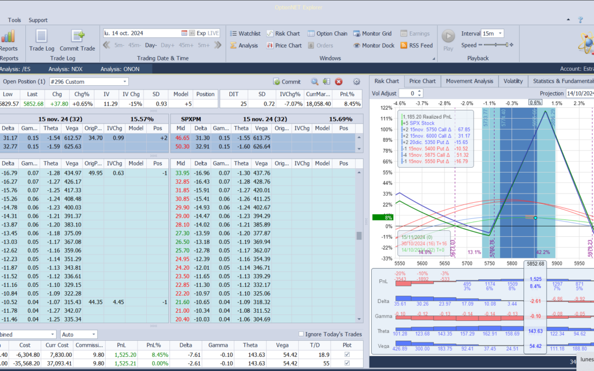Enable Ignore Today's Trades checkbox
594x371 pixels.
click(x=301, y=334)
